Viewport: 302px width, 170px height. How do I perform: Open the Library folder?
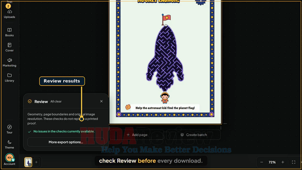click(x=9, y=78)
